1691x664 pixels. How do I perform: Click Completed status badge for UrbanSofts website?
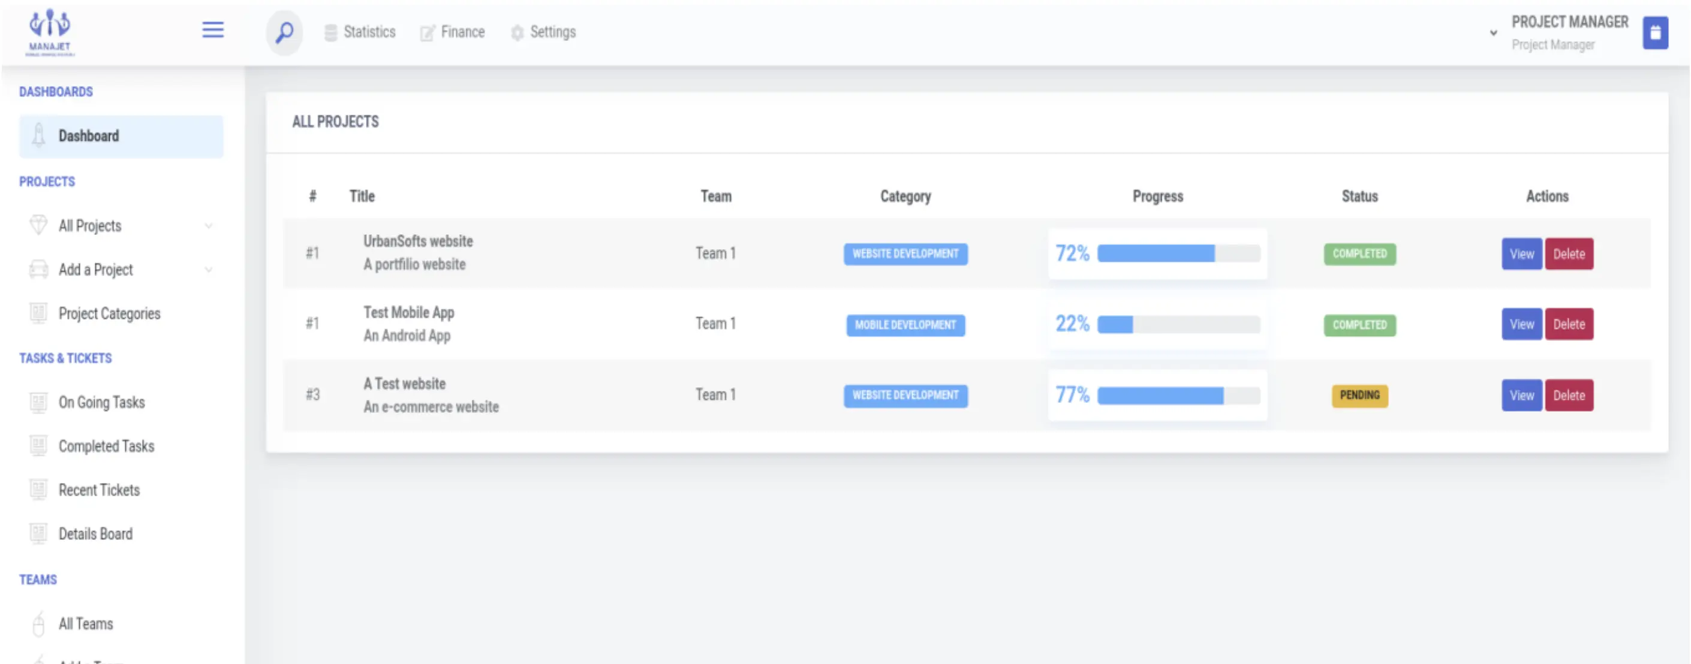1359,254
